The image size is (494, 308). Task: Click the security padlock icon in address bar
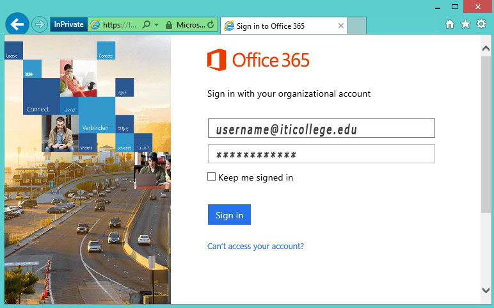pyautogui.click(x=168, y=25)
